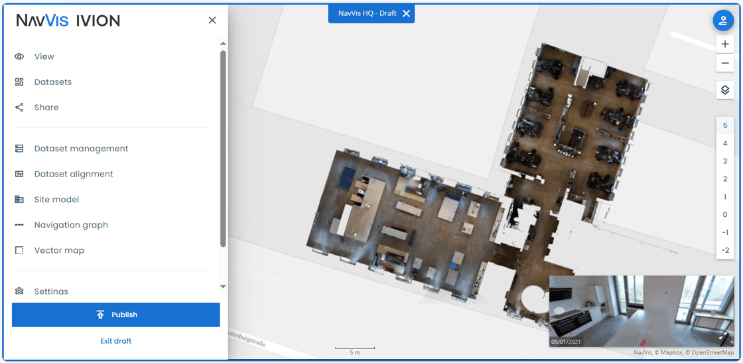Image resolution: width=743 pixels, height=363 pixels.
Task: Click the Exit draft link
Action: click(x=116, y=341)
